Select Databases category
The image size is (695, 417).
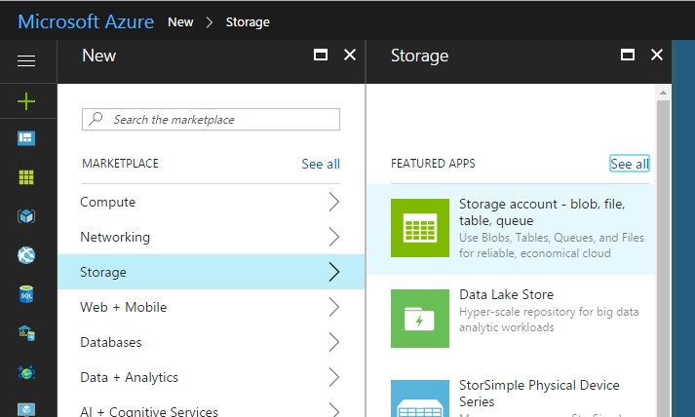211,342
